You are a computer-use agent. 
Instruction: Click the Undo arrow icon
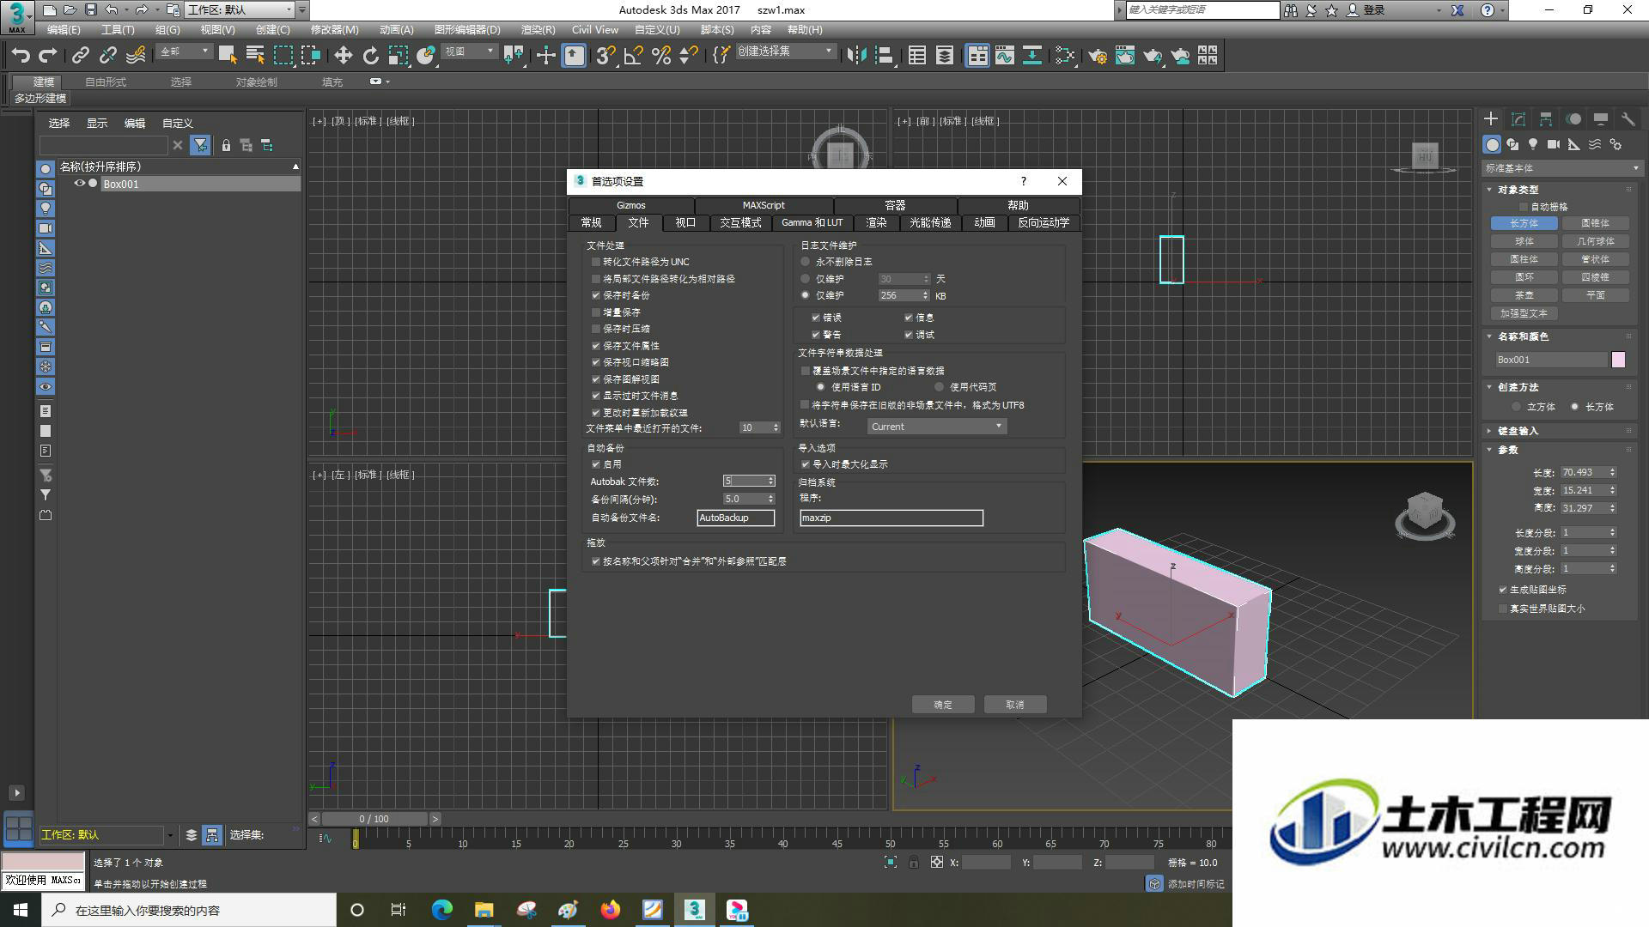click(x=20, y=56)
